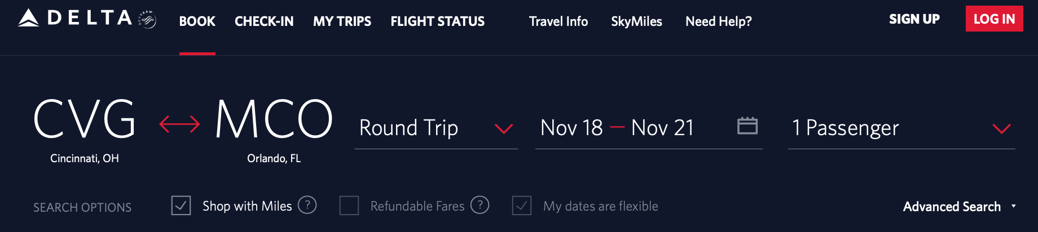Go to the CHECK-IN tab
This screenshot has height=232, width=1038.
point(264,21)
